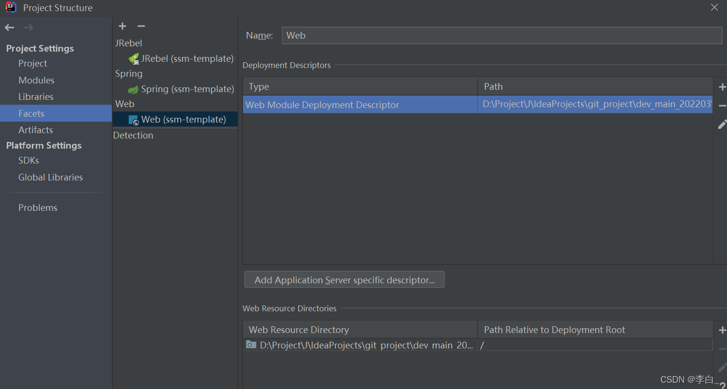Screen dimensions: 727x389
Task: Remove the web resource directory entry
Action: (722, 349)
